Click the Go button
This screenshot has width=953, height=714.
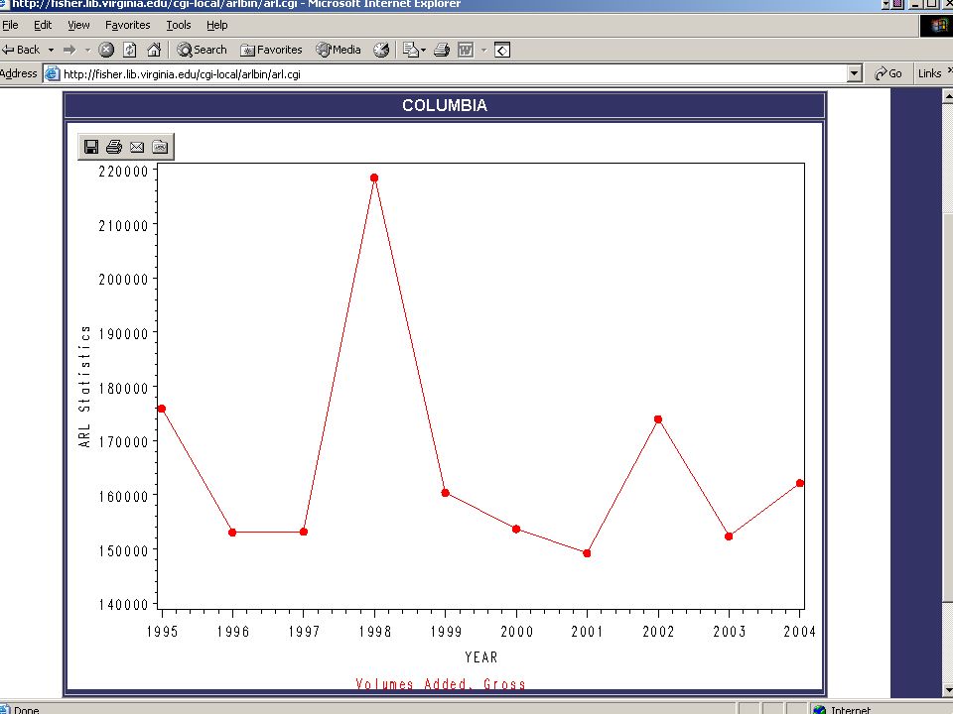(x=887, y=73)
